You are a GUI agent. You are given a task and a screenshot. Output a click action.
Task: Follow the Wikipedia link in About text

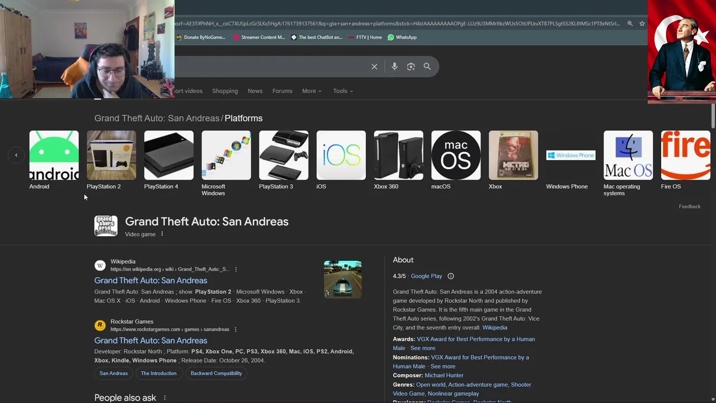click(x=494, y=327)
